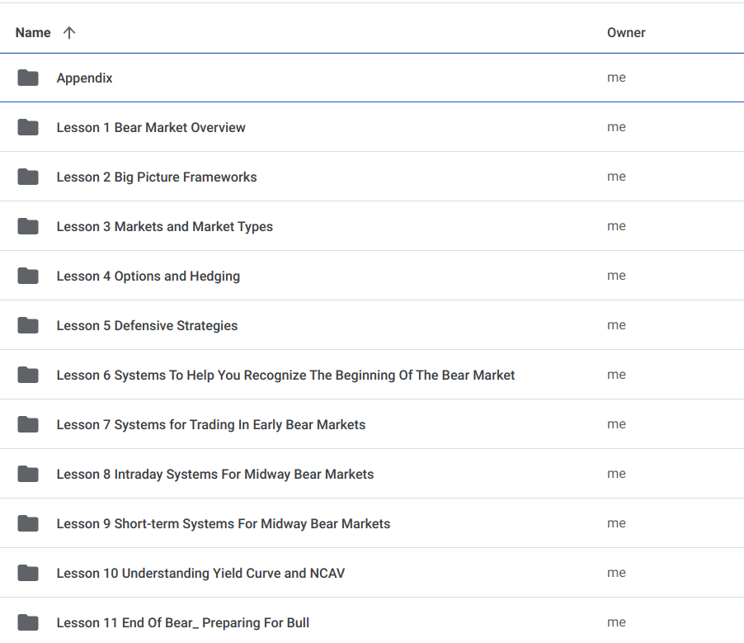Select Lesson 8 Intraday Systems folder
The image size is (744, 643).
[214, 473]
